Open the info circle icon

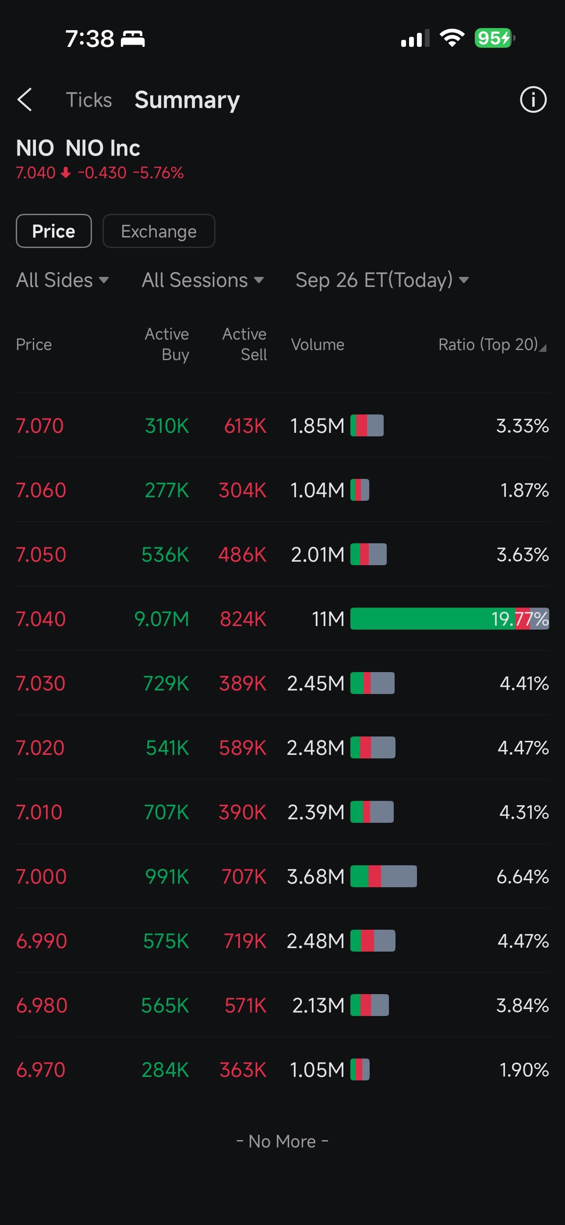point(533,99)
